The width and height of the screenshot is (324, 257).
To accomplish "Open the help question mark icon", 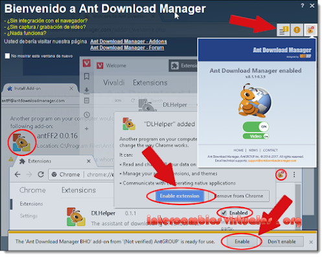I will click(303, 6).
